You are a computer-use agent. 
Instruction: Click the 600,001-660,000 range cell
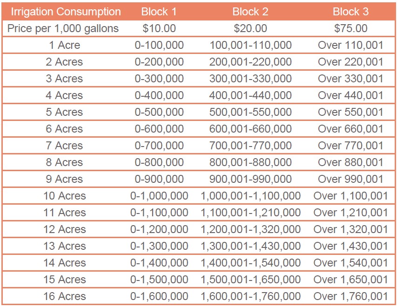(x=250, y=129)
